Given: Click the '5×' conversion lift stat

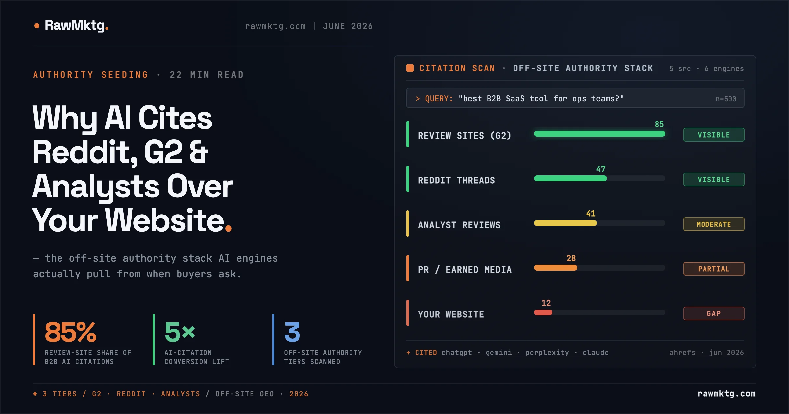Looking at the screenshot, I should pyautogui.click(x=179, y=332).
